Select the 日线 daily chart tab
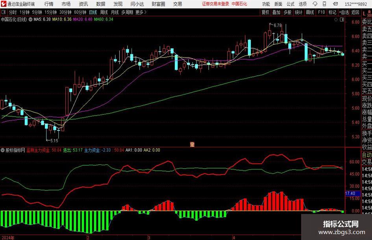 coord(93,12)
